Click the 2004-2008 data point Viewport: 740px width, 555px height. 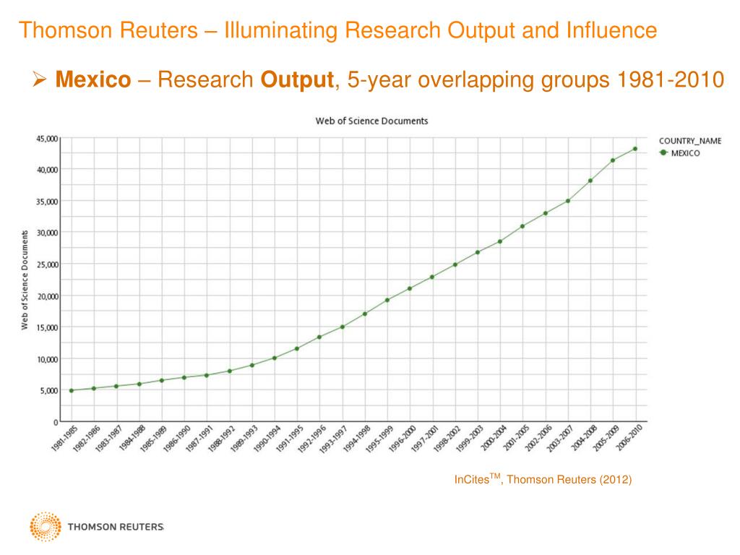590,181
